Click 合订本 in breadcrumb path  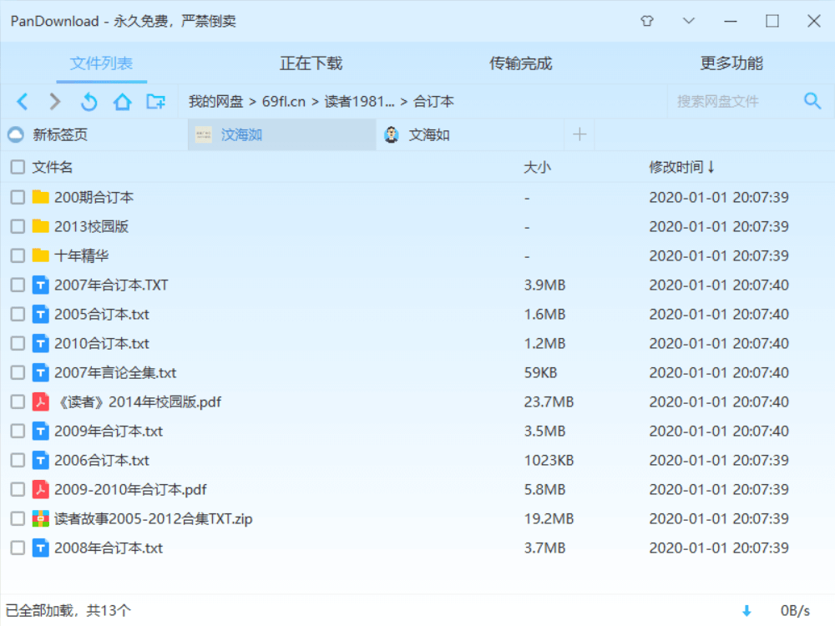pos(433,101)
